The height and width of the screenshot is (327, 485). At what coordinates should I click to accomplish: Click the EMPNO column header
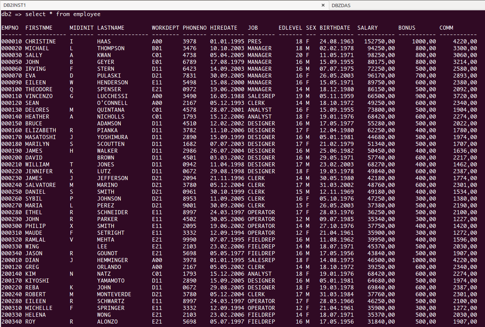point(10,28)
